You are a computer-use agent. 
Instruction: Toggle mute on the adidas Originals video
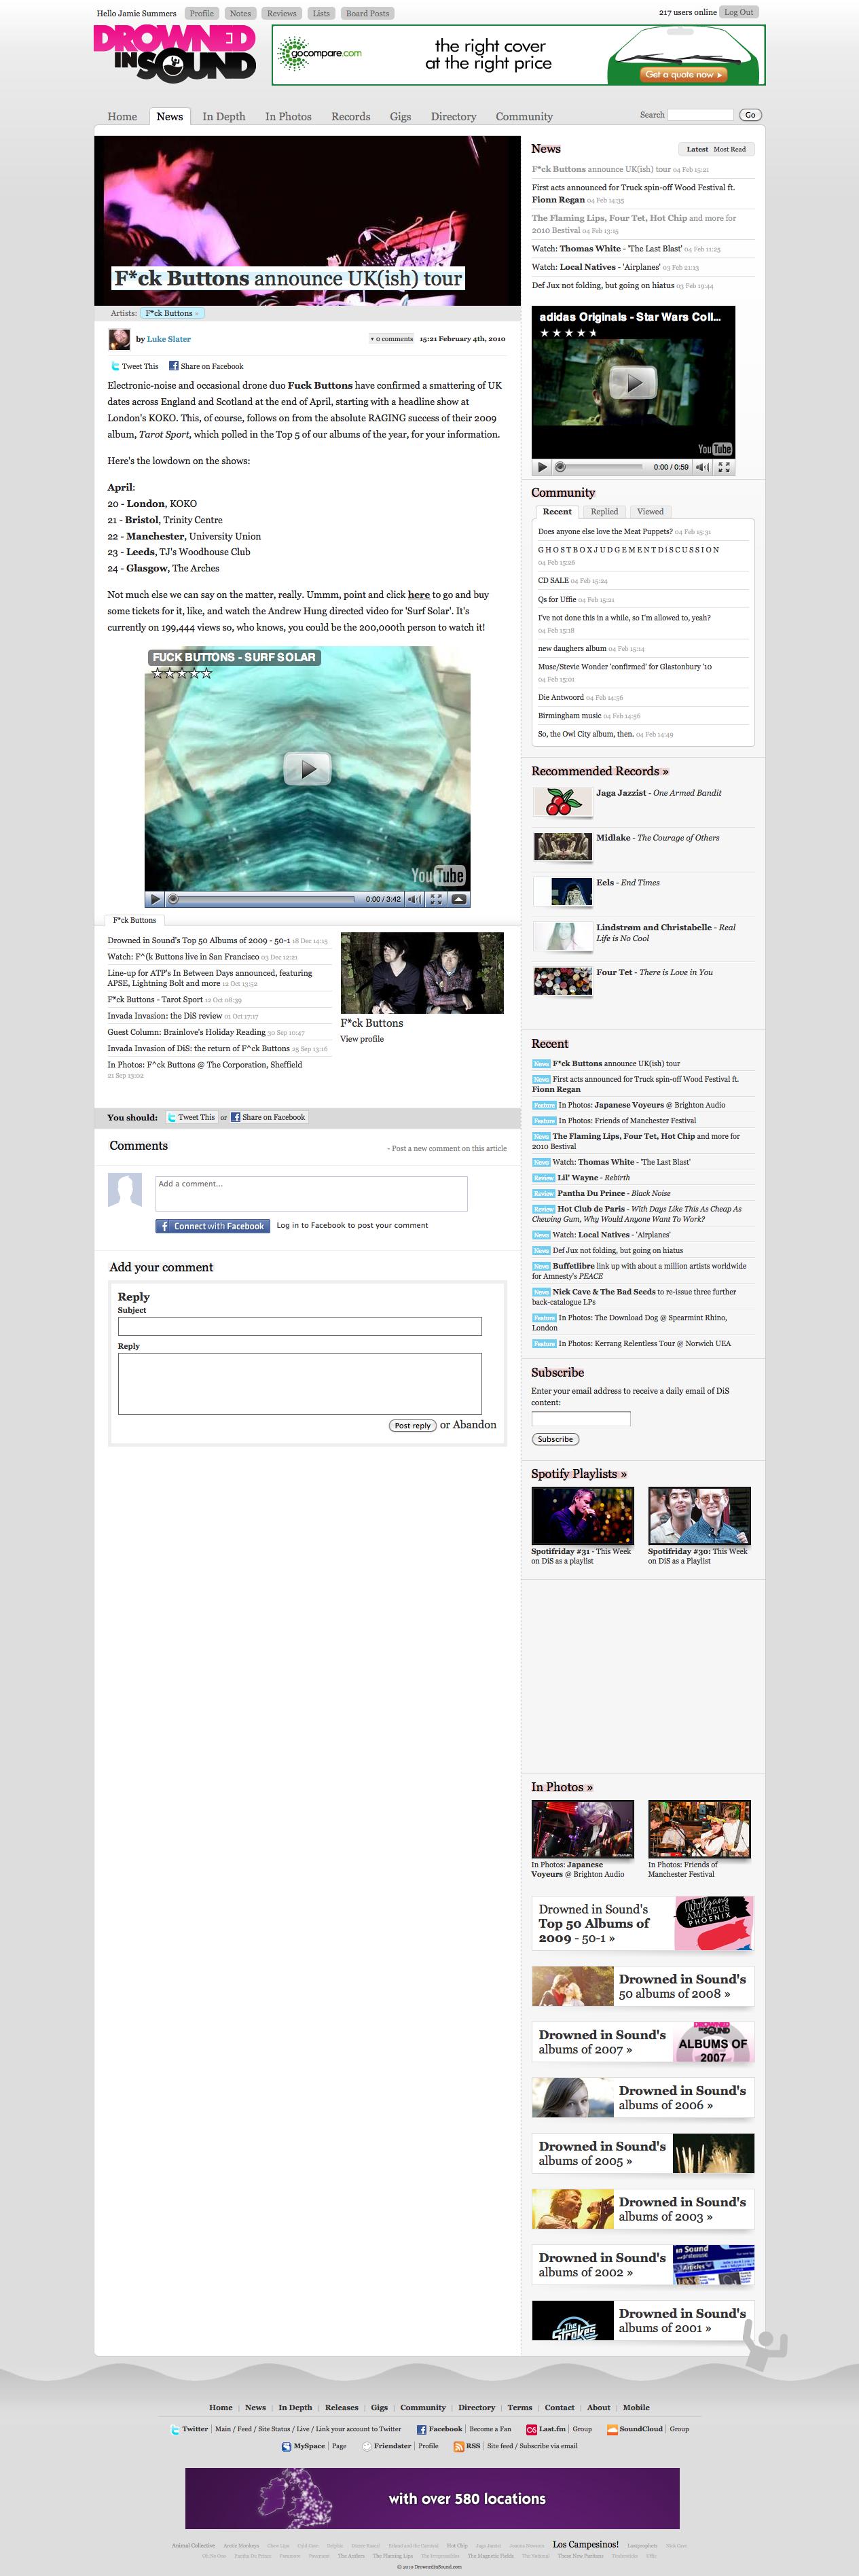point(703,467)
